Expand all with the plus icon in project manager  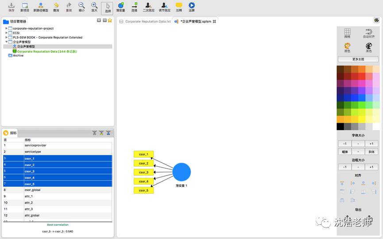coord(99,20)
